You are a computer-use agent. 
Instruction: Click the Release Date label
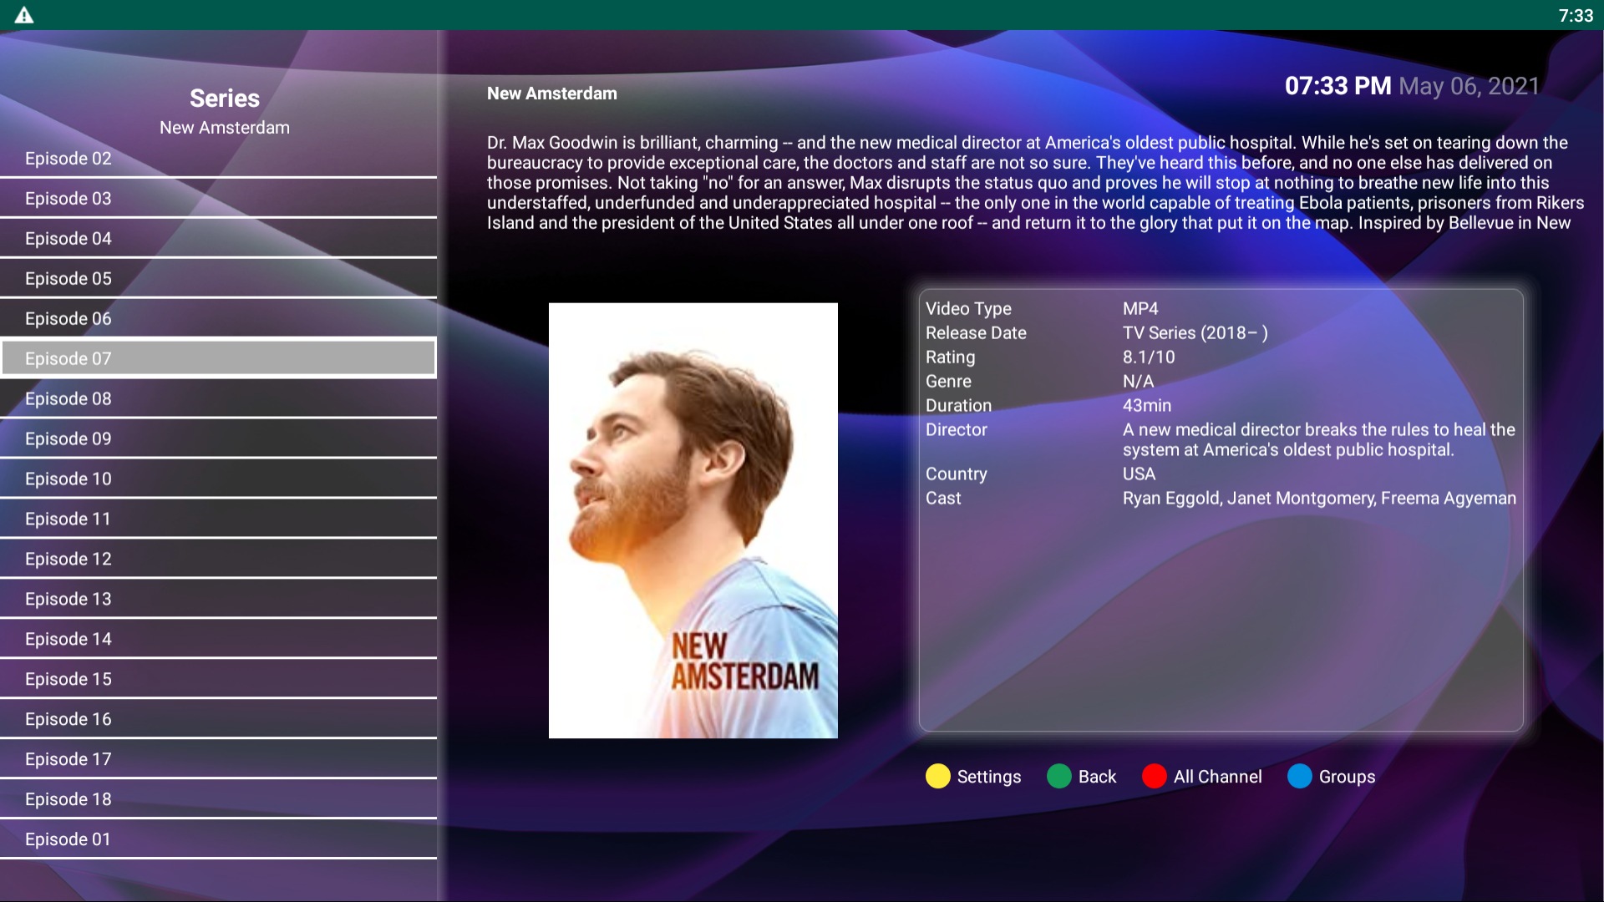click(x=976, y=333)
